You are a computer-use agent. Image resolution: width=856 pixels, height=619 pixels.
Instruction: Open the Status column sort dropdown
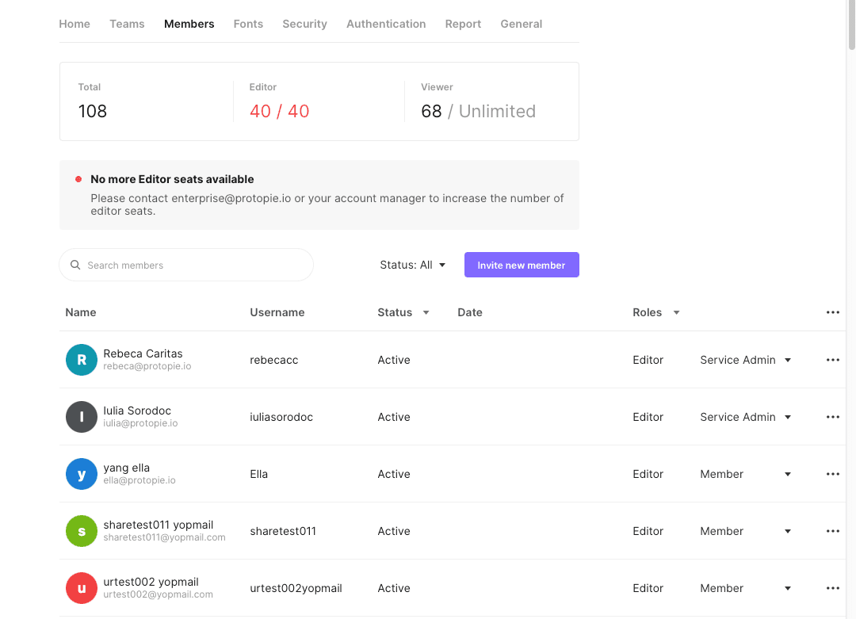point(426,312)
